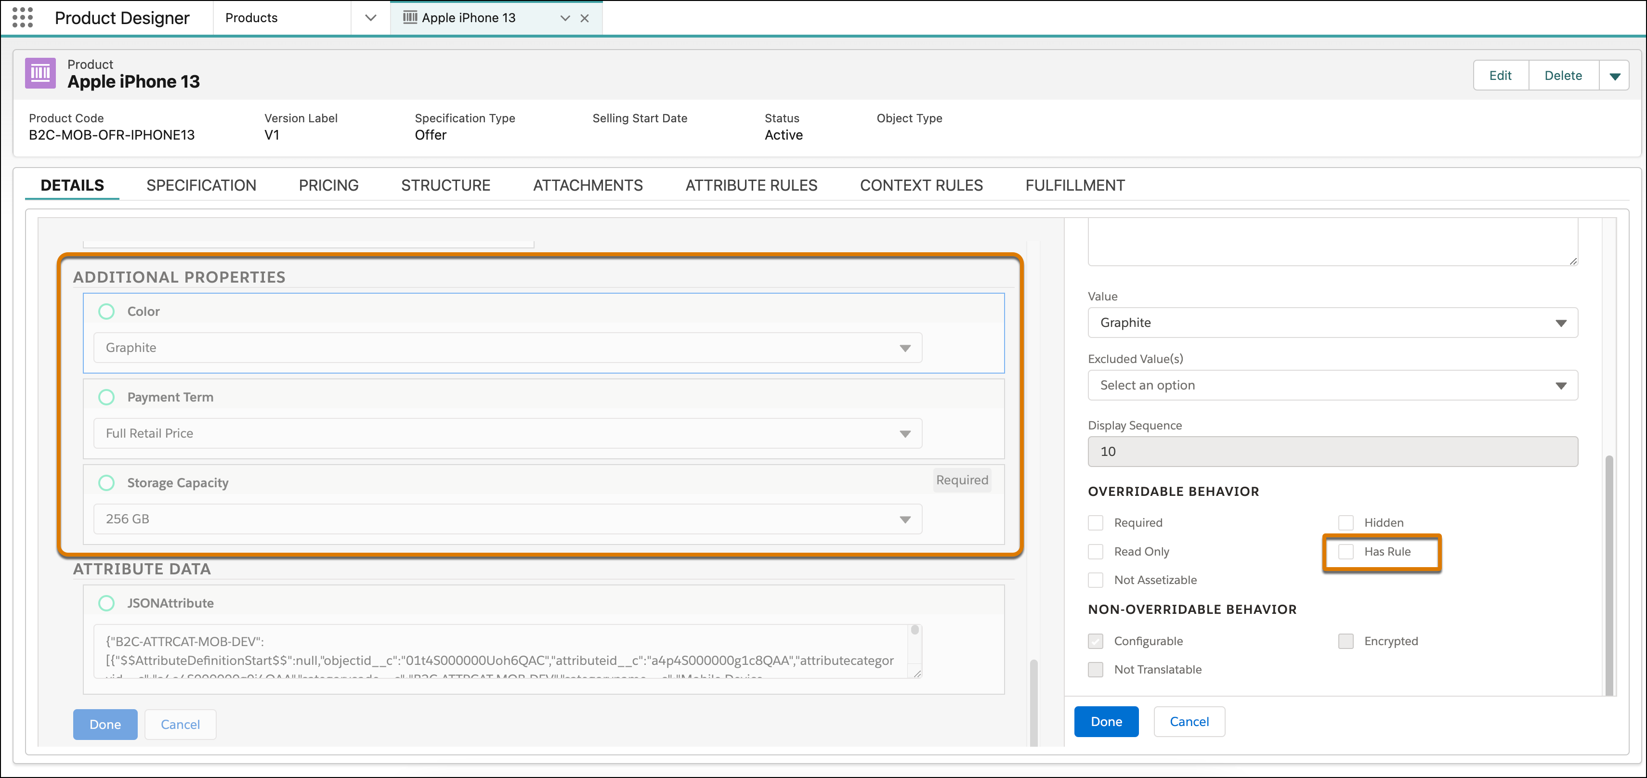The height and width of the screenshot is (778, 1647).
Task: Select the Color attribute radio button
Action: pyautogui.click(x=107, y=311)
